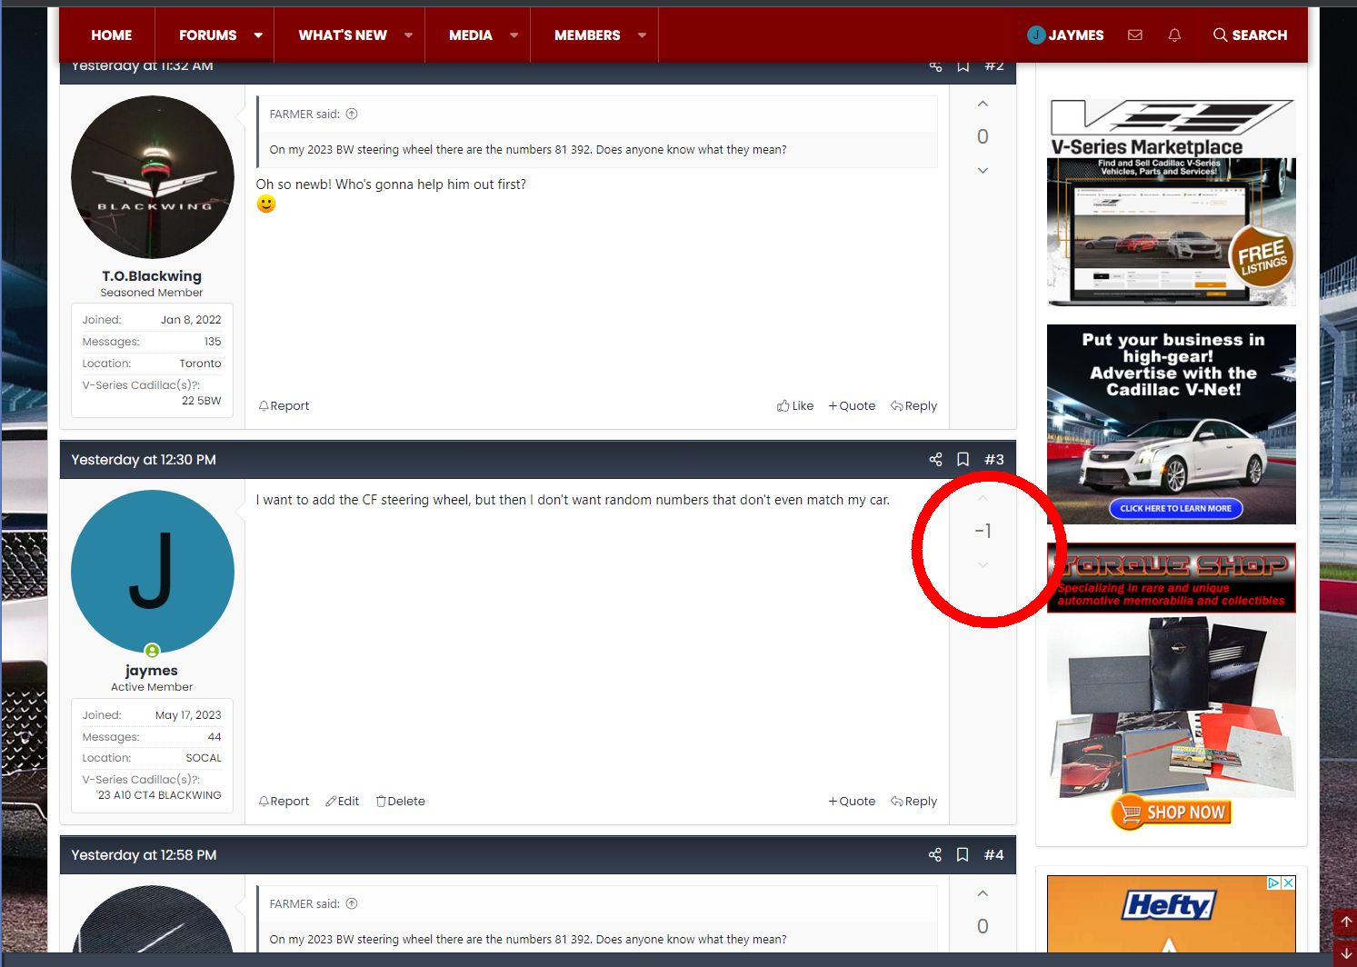
Task: Expand the What's New dropdown arrow
Action: click(408, 35)
